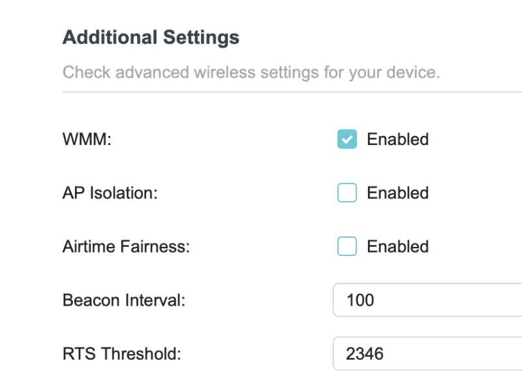Click the RTS Threshold label

click(x=121, y=354)
